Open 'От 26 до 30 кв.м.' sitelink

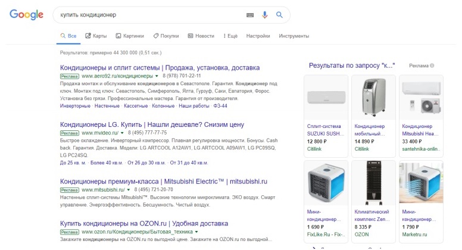(146, 162)
